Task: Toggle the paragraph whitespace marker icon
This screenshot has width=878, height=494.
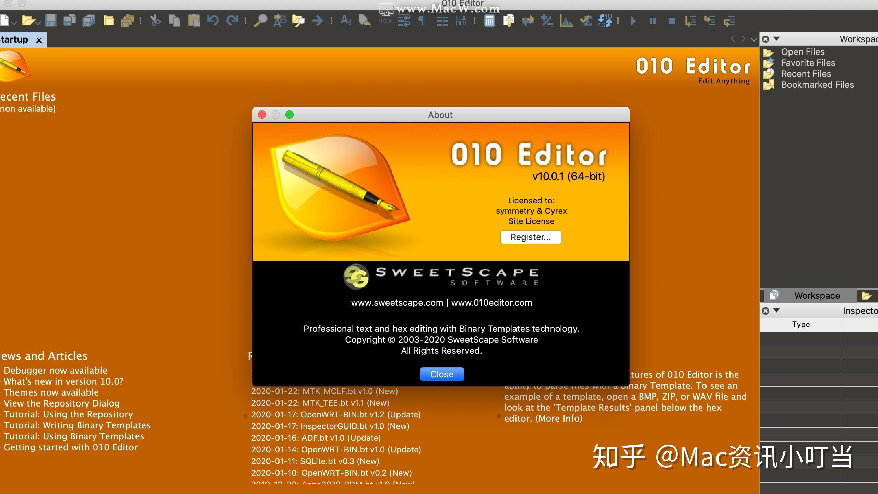Action: point(423,21)
